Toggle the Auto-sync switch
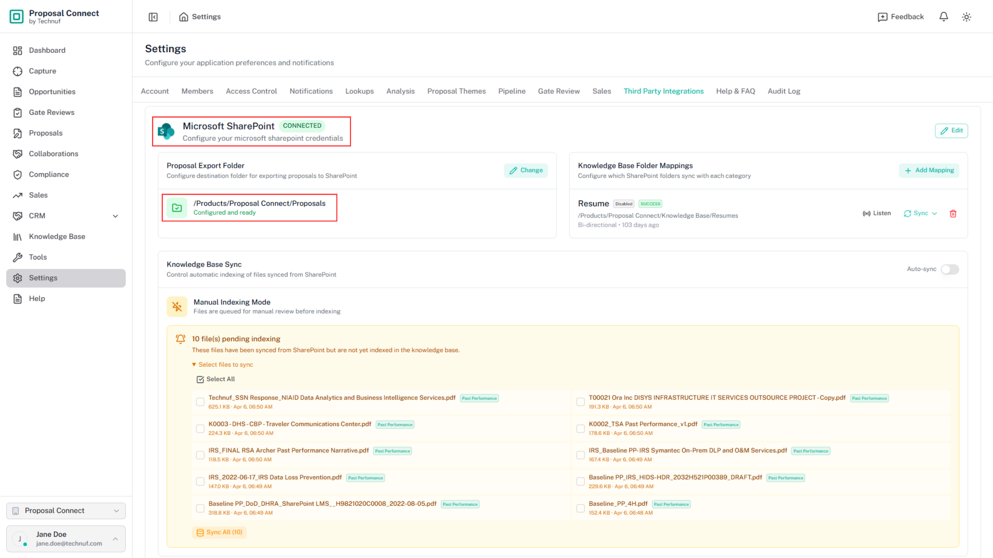The width and height of the screenshot is (993, 558). click(950, 269)
